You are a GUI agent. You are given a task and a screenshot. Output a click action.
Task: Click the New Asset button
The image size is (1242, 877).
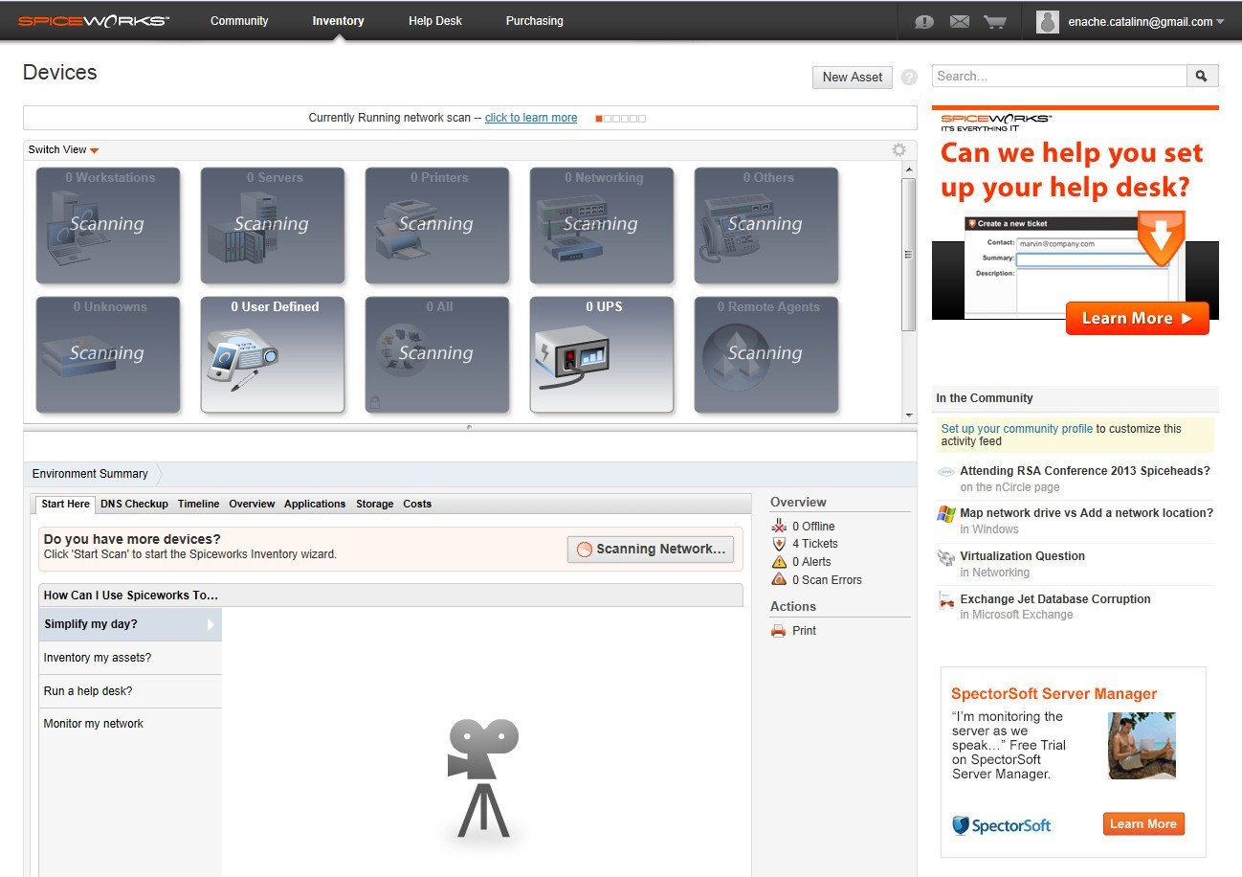(853, 78)
